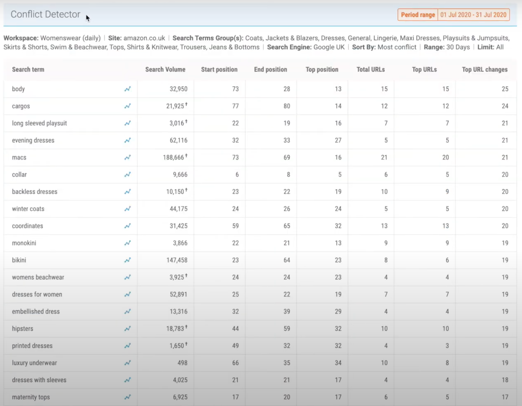Image resolution: width=522 pixels, height=406 pixels.
Task: Sort by Top URL changes column header
Action: [485, 70]
